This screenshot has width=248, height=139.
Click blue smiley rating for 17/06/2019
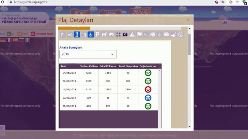click(148, 98)
